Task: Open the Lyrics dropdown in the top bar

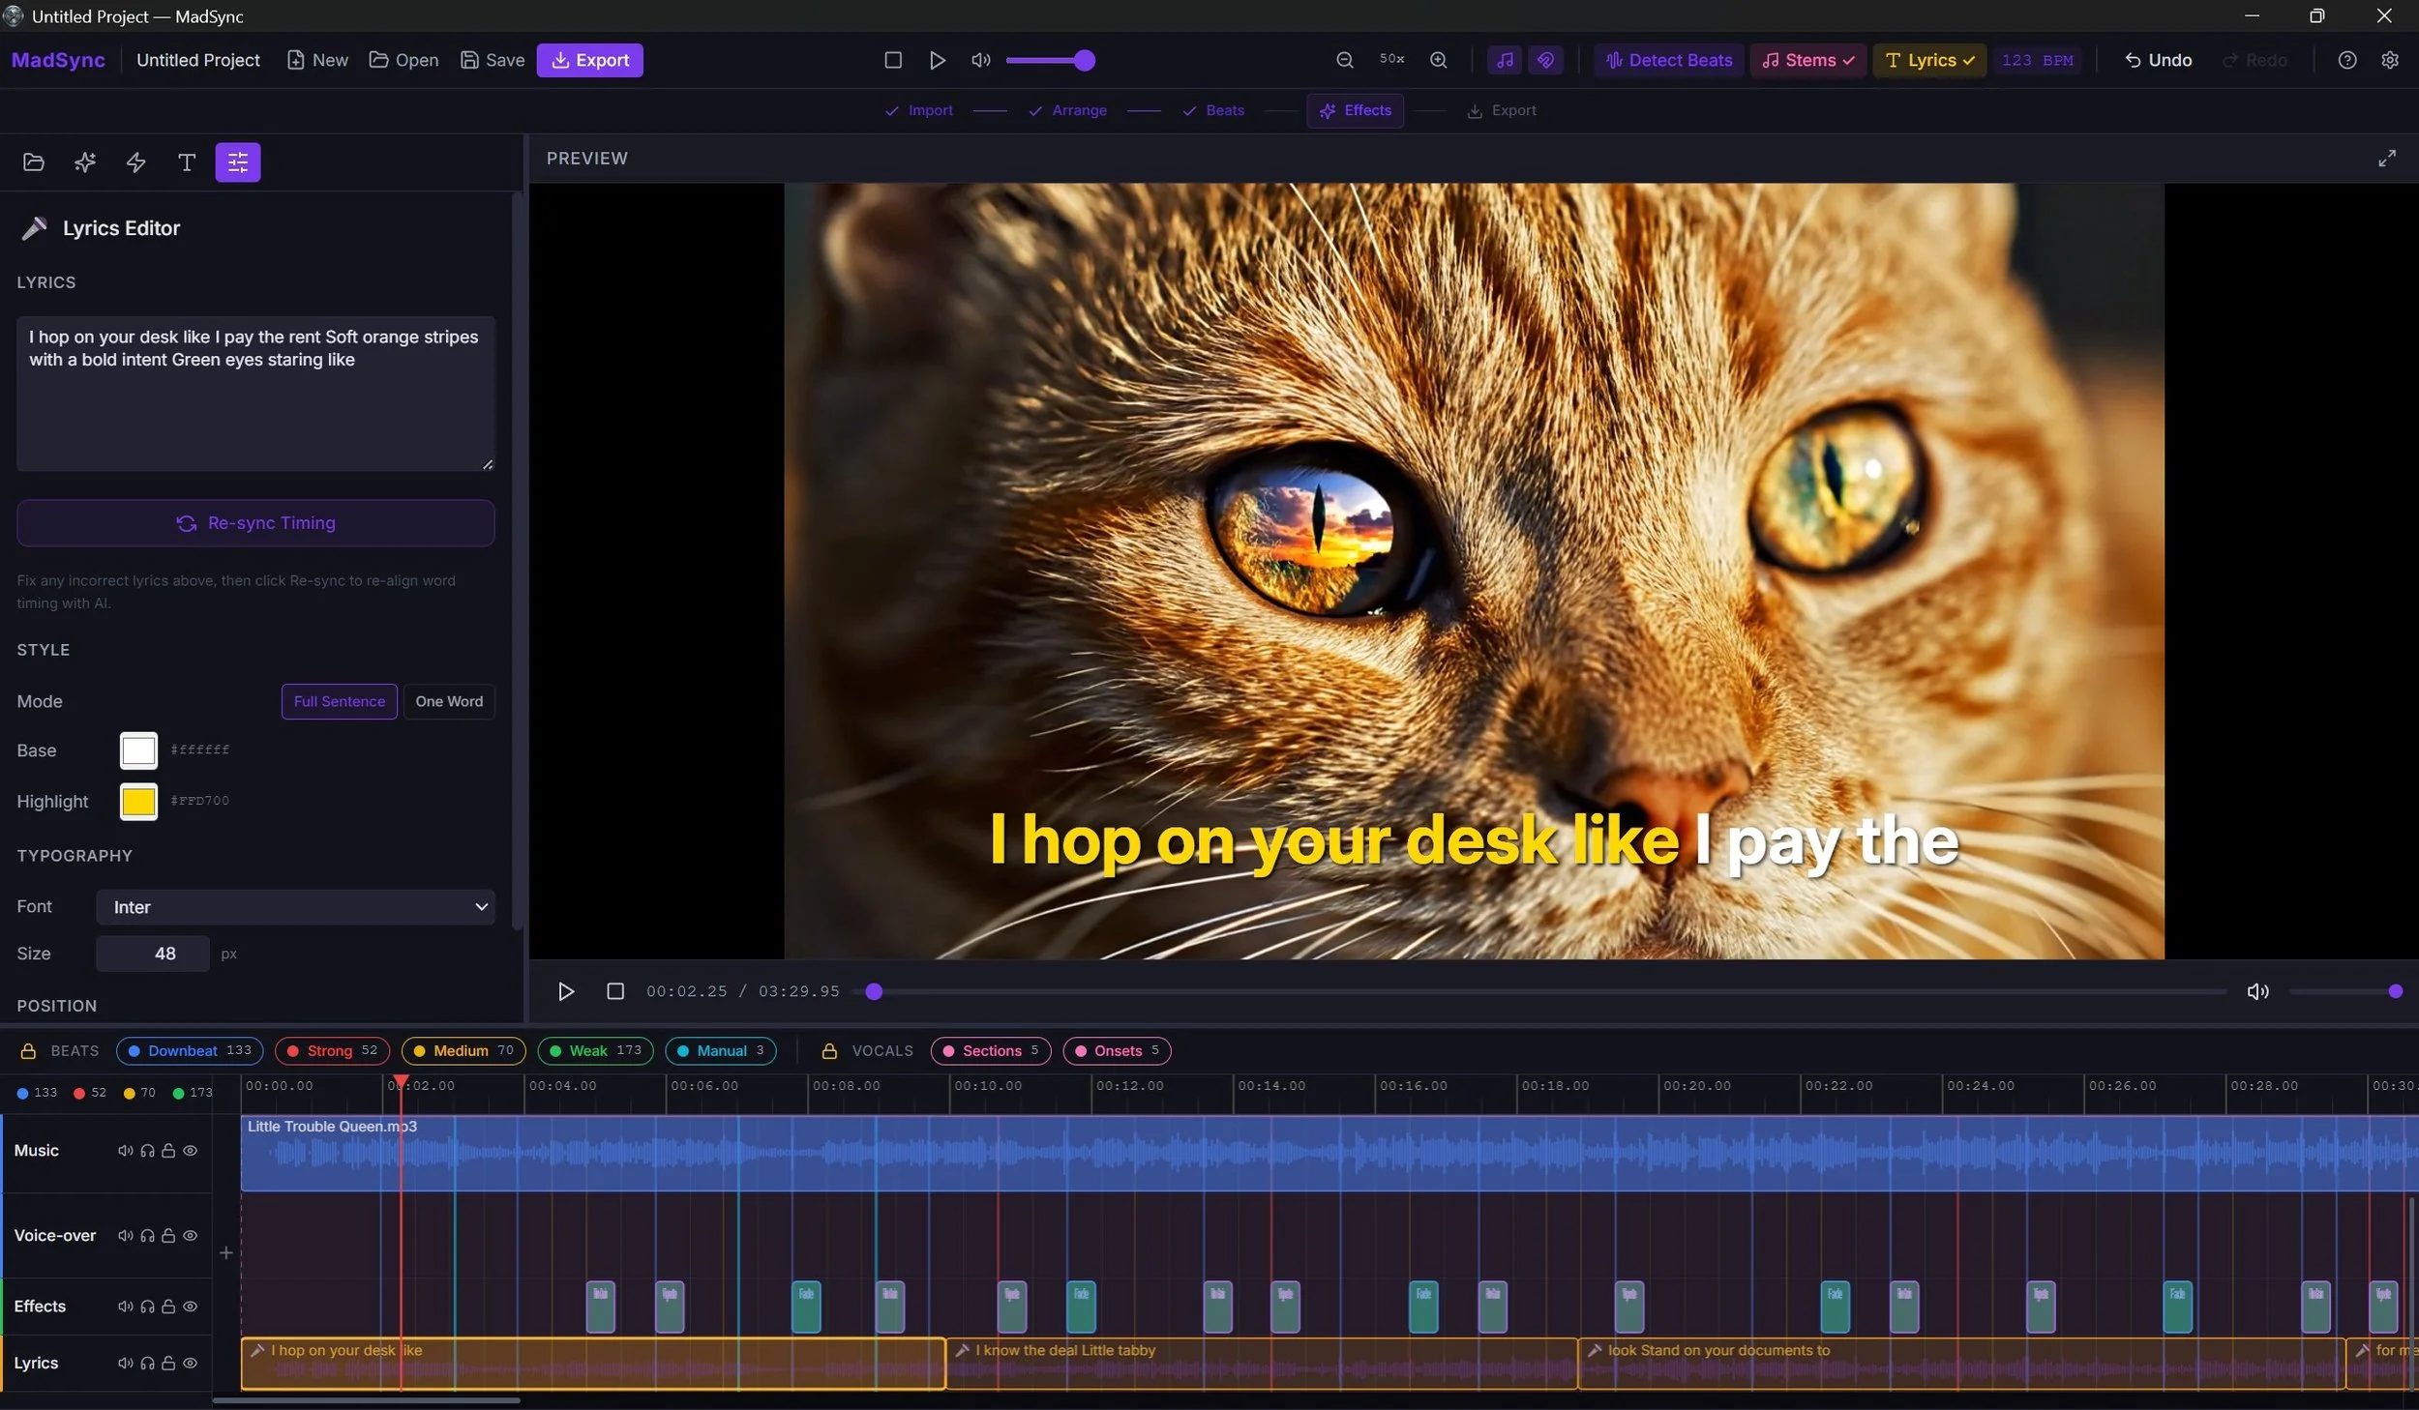Action: [x=1928, y=59]
